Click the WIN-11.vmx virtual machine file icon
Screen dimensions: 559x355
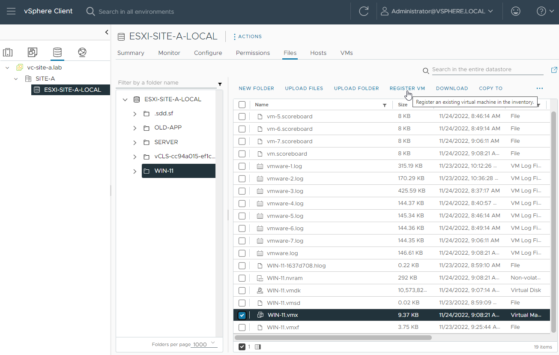(260, 315)
